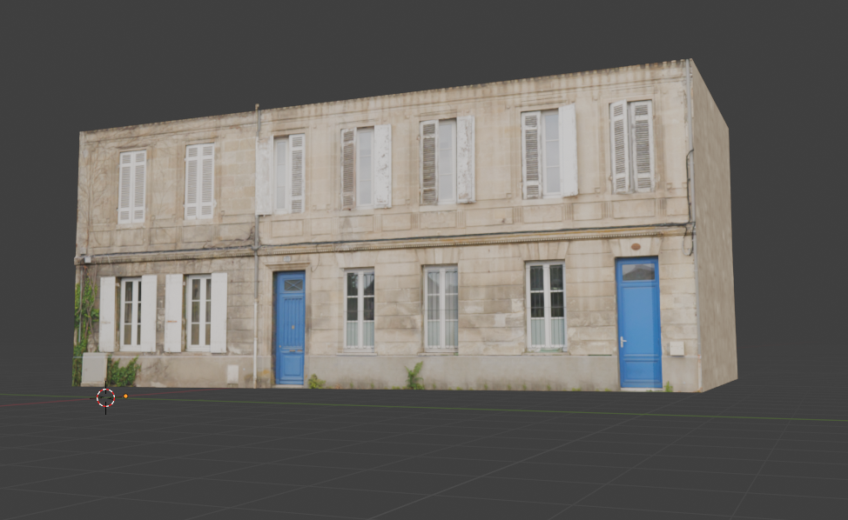Click the right blue door on the building
The image size is (848, 520).
click(639, 323)
